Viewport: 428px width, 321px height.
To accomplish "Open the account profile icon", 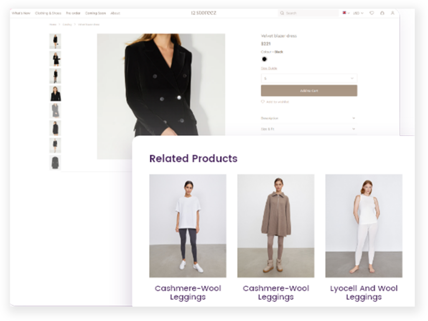I will click(x=392, y=13).
